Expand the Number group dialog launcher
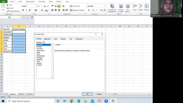This screenshot has width=183, height=103. (x=105, y=14)
